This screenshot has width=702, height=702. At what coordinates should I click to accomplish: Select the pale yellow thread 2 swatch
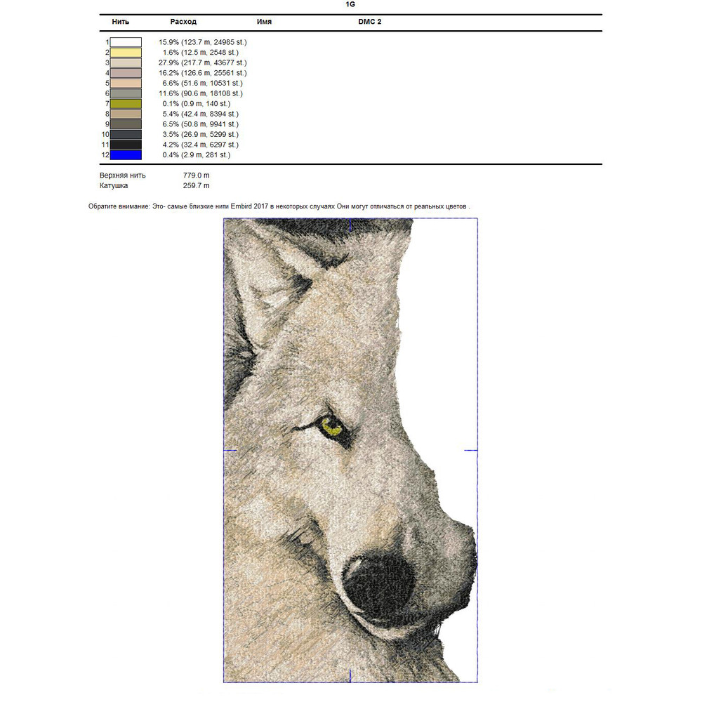coord(126,53)
